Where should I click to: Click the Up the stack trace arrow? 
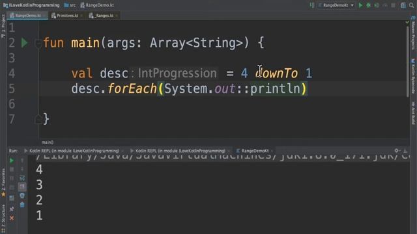coord(22,161)
